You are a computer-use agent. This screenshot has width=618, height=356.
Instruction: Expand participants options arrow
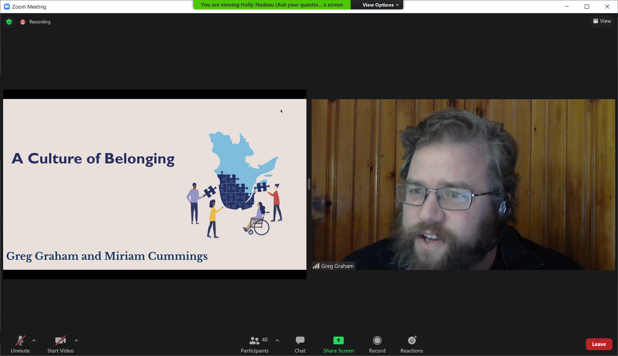point(277,340)
